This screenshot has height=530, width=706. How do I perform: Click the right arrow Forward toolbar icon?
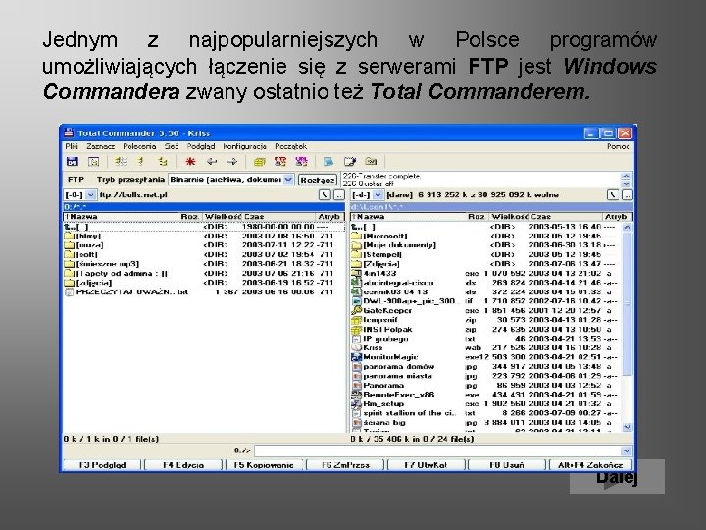(231, 161)
